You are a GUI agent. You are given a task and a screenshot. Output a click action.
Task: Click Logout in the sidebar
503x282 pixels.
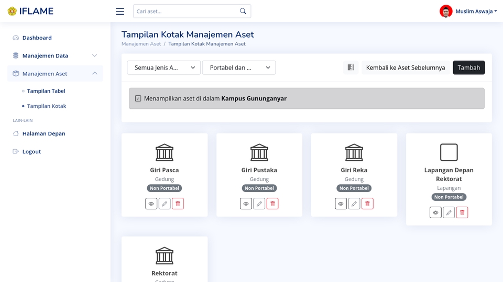coord(55,151)
